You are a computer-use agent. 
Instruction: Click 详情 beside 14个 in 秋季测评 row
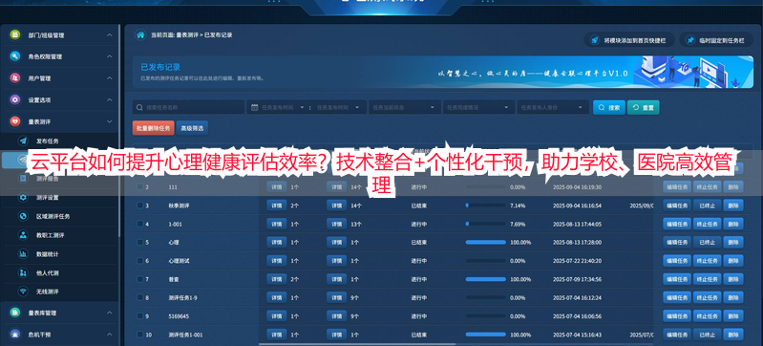336,205
